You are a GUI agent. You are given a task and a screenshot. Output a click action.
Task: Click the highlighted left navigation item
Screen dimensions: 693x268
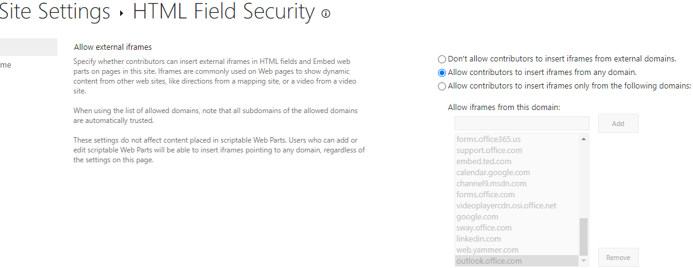[28, 47]
